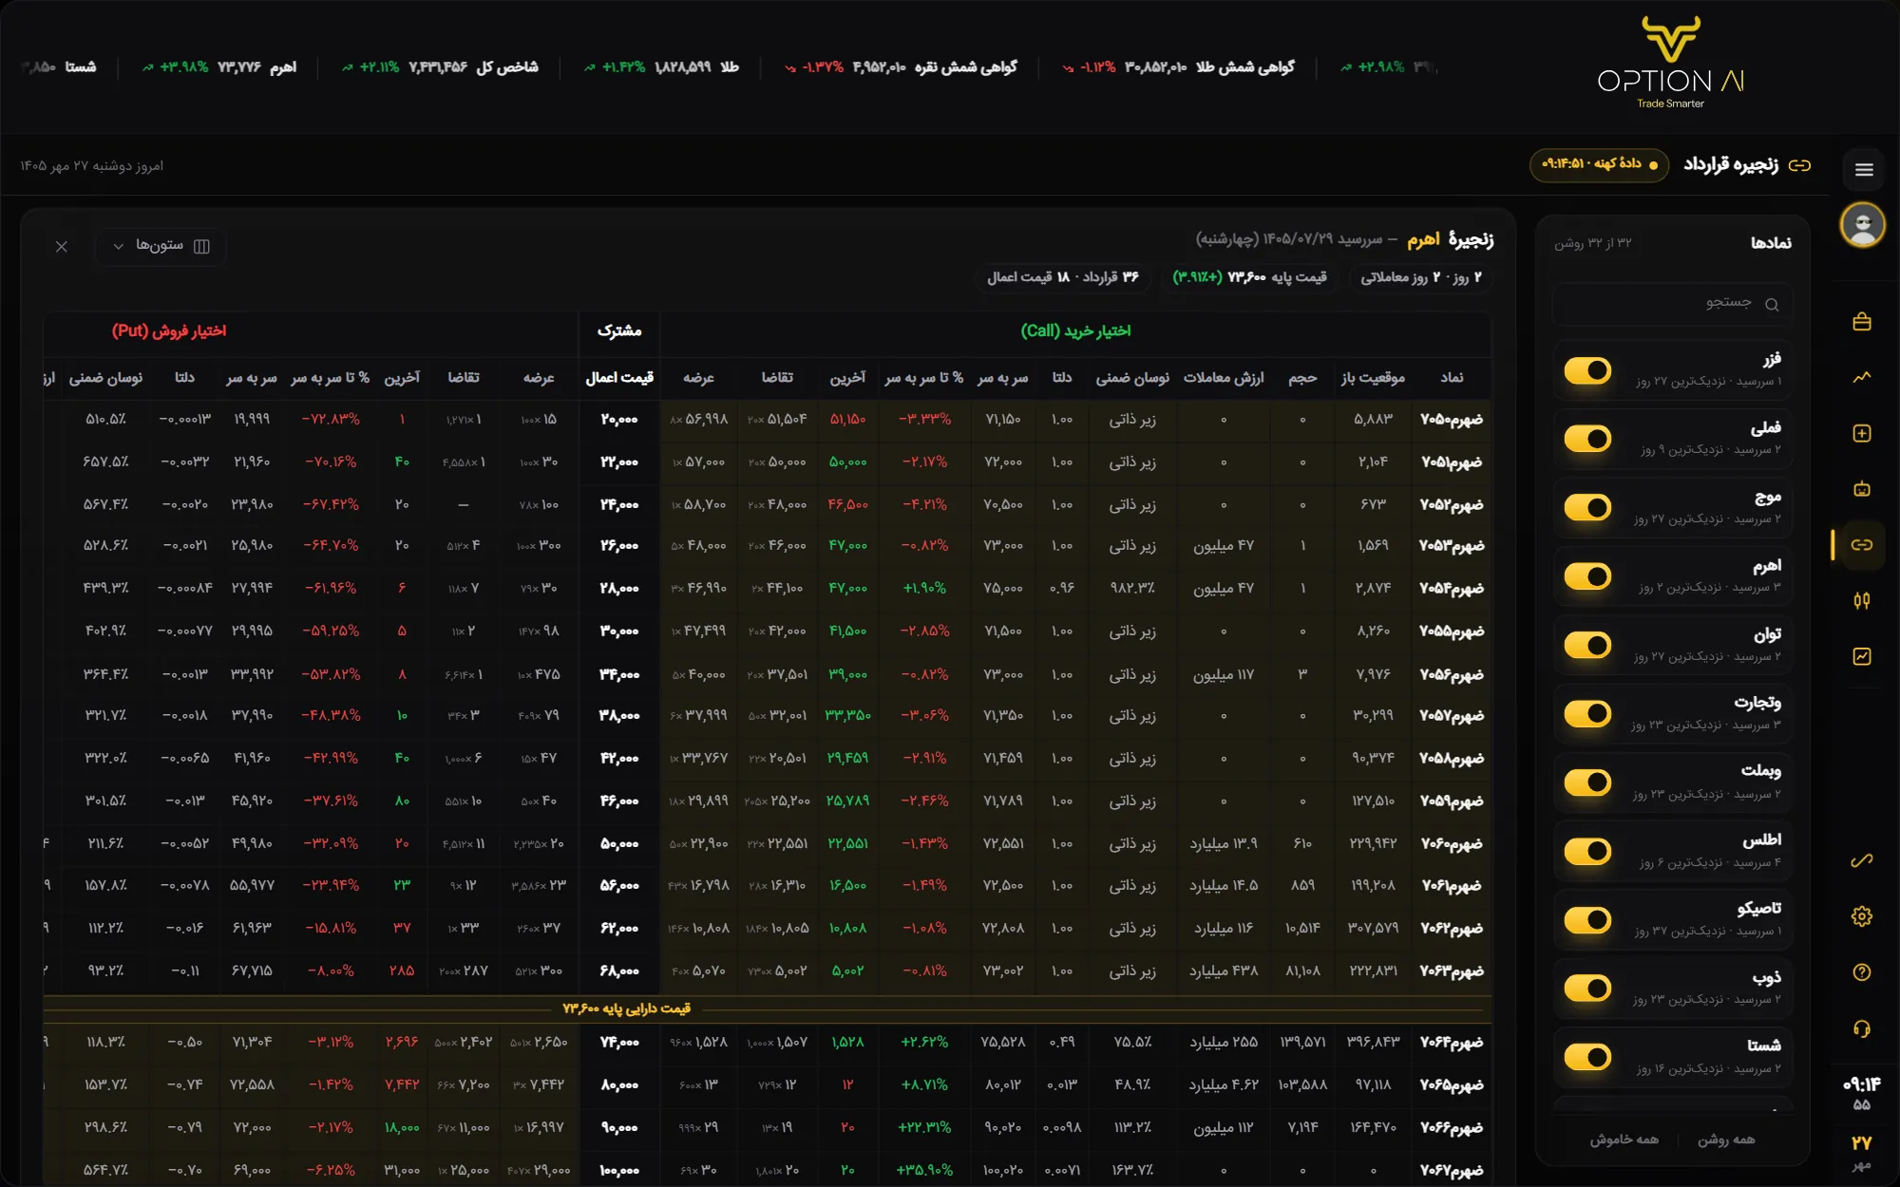
Task: Toggle the شستا symbol switch
Action: [x=1588, y=1057]
